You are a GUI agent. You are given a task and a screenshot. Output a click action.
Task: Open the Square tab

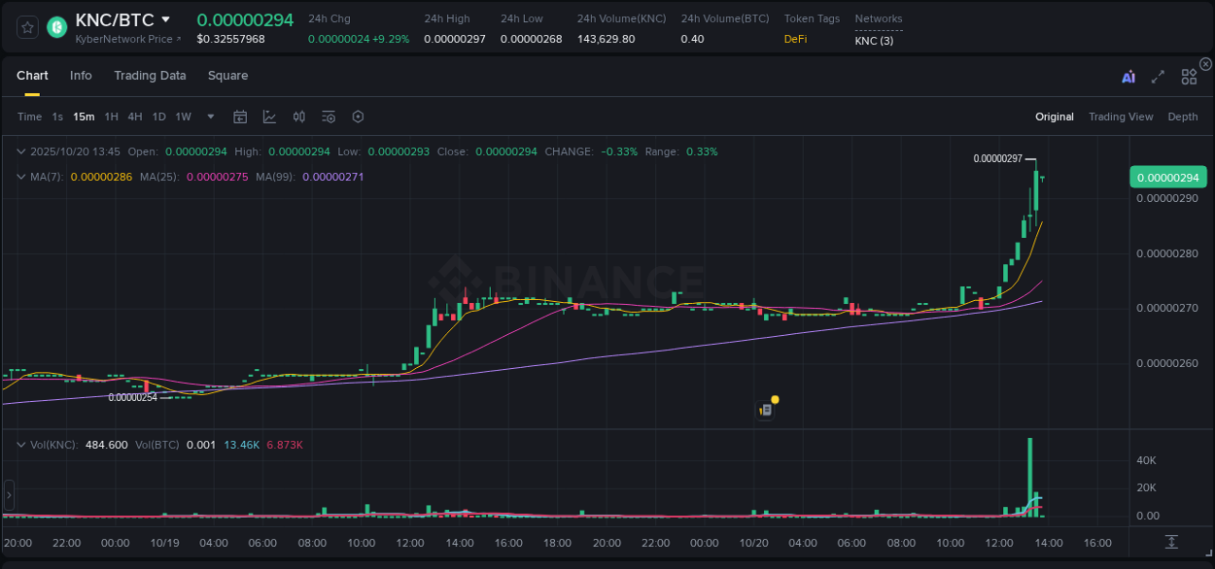(227, 76)
